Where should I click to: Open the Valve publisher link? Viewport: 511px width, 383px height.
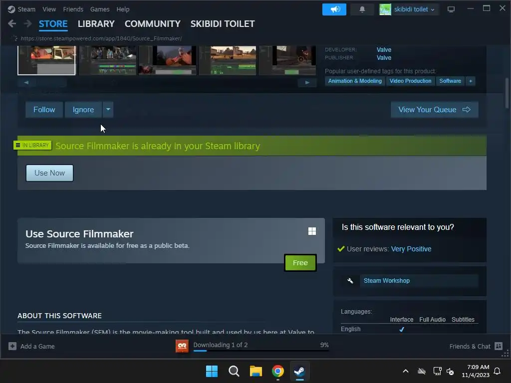[x=384, y=58]
